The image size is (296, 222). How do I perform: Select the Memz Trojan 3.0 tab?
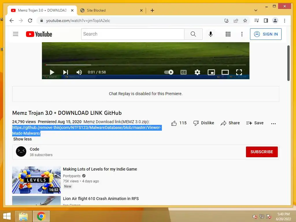coord(42,10)
